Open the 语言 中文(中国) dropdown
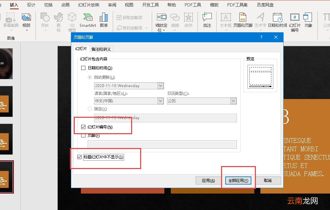The width and height of the screenshot is (330, 210). (160, 101)
